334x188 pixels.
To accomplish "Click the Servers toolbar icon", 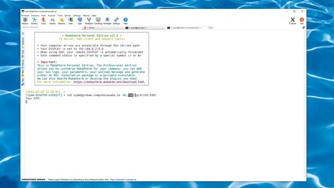I will click(x=34, y=21).
